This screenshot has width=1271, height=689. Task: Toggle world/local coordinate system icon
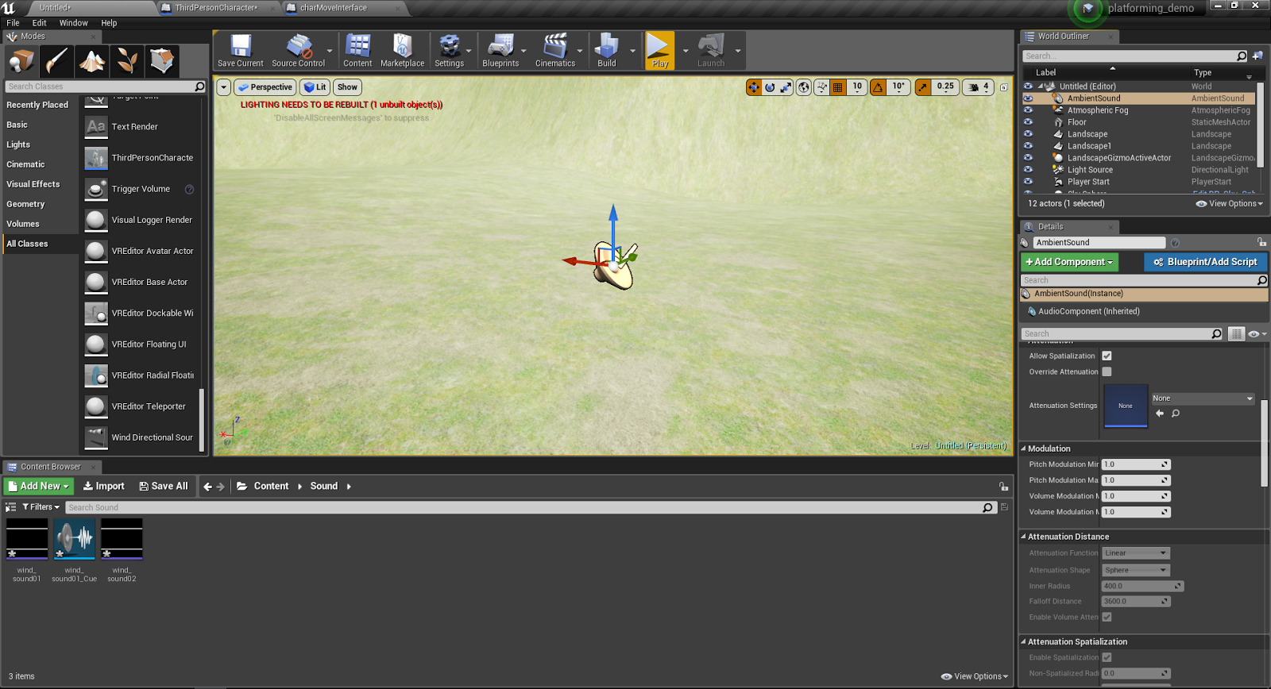[804, 87]
